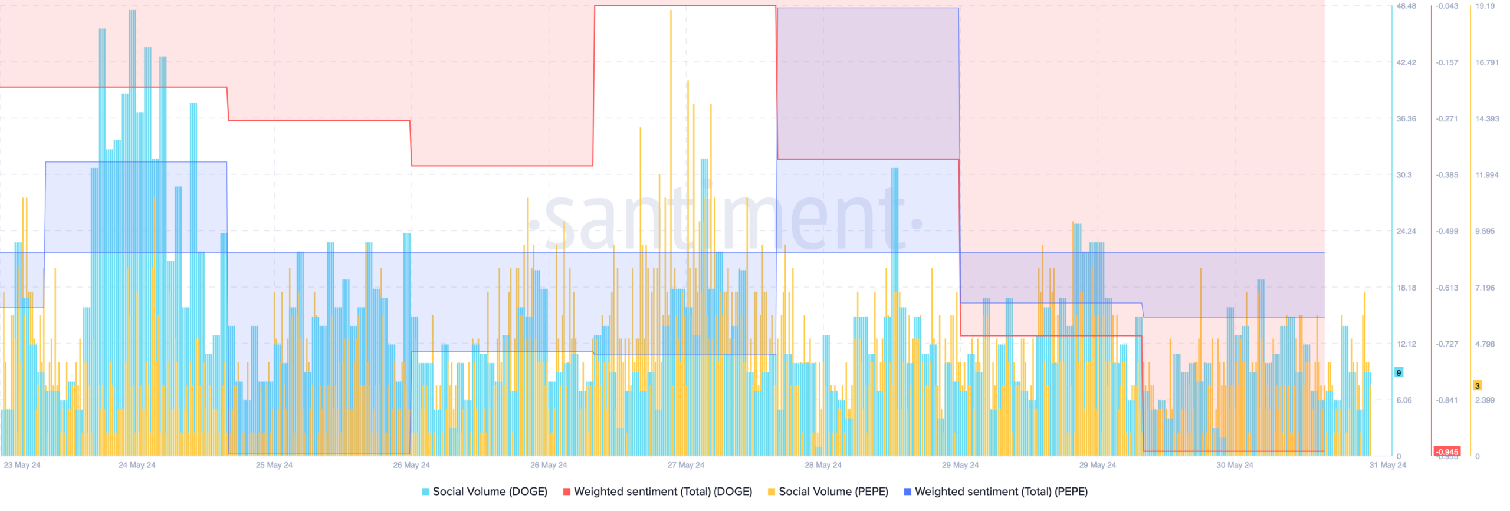Toggle the Social Volume (DOGE) legend label
The image size is (1510, 511).
[x=490, y=492]
